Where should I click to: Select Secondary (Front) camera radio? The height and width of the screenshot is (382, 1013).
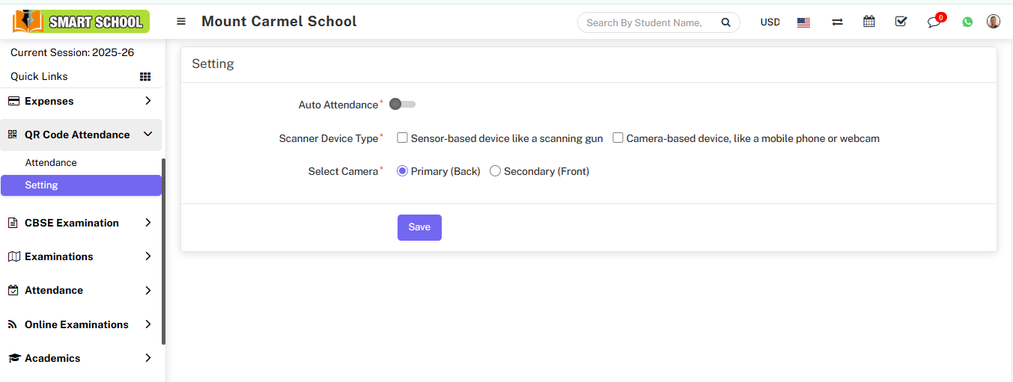[495, 171]
